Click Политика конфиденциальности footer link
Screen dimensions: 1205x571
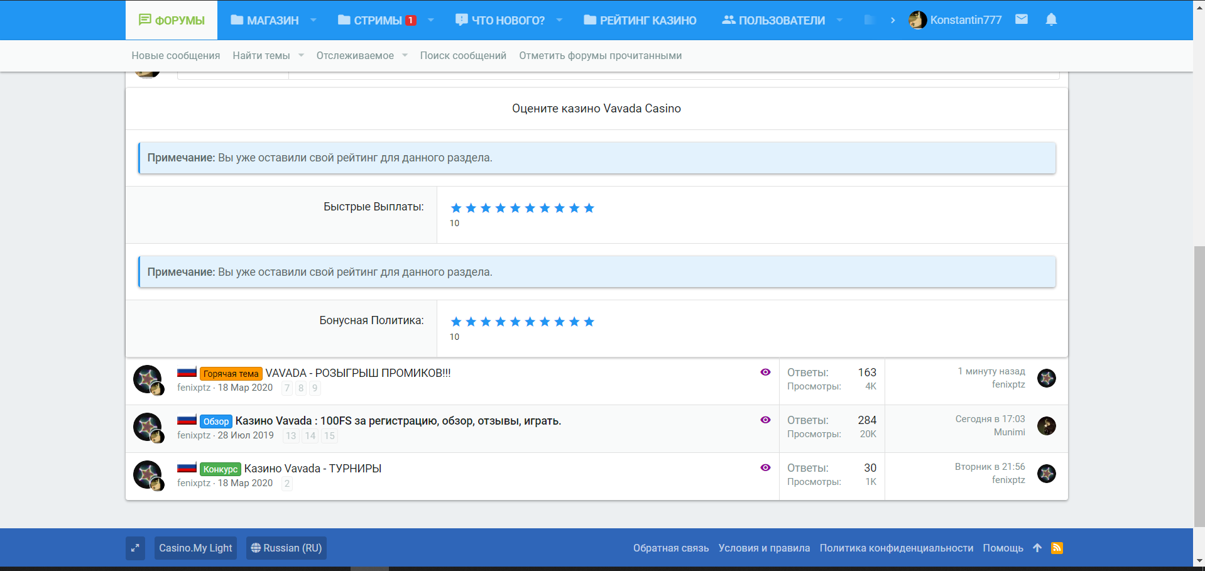tap(897, 548)
